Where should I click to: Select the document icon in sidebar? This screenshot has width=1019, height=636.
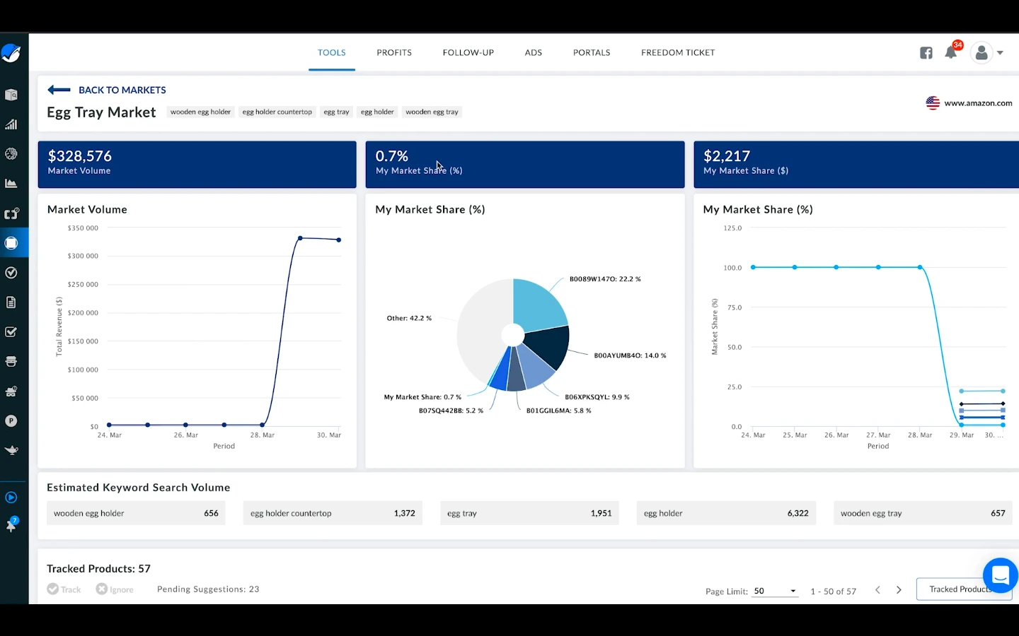pos(11,302)
